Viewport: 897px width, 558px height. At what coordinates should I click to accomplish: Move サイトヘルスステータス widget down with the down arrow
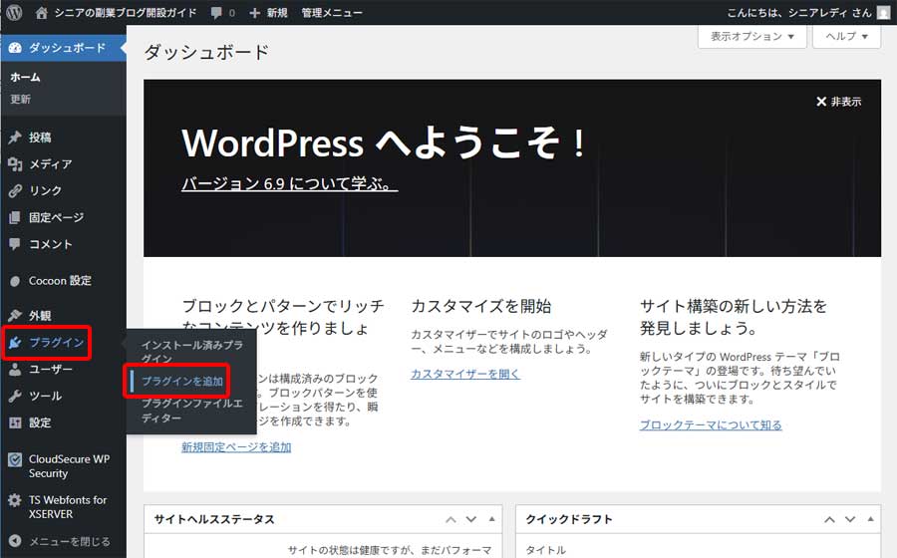click(x=470, y=519)
